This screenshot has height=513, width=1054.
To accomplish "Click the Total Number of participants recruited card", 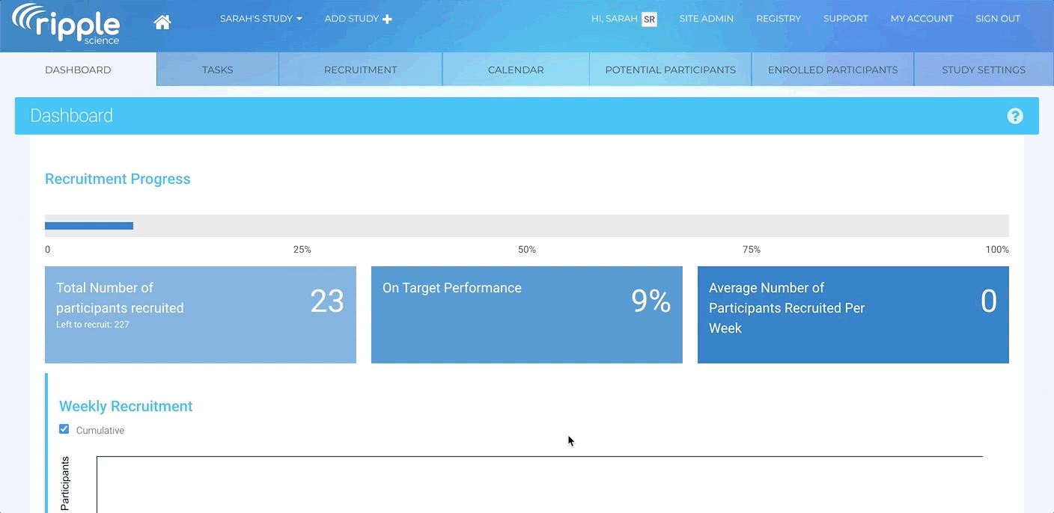I will [200, 314].
